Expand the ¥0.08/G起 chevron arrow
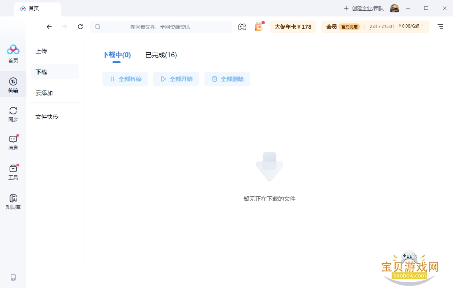The height and width of the screenshot is (288, 453). [422, 26]
